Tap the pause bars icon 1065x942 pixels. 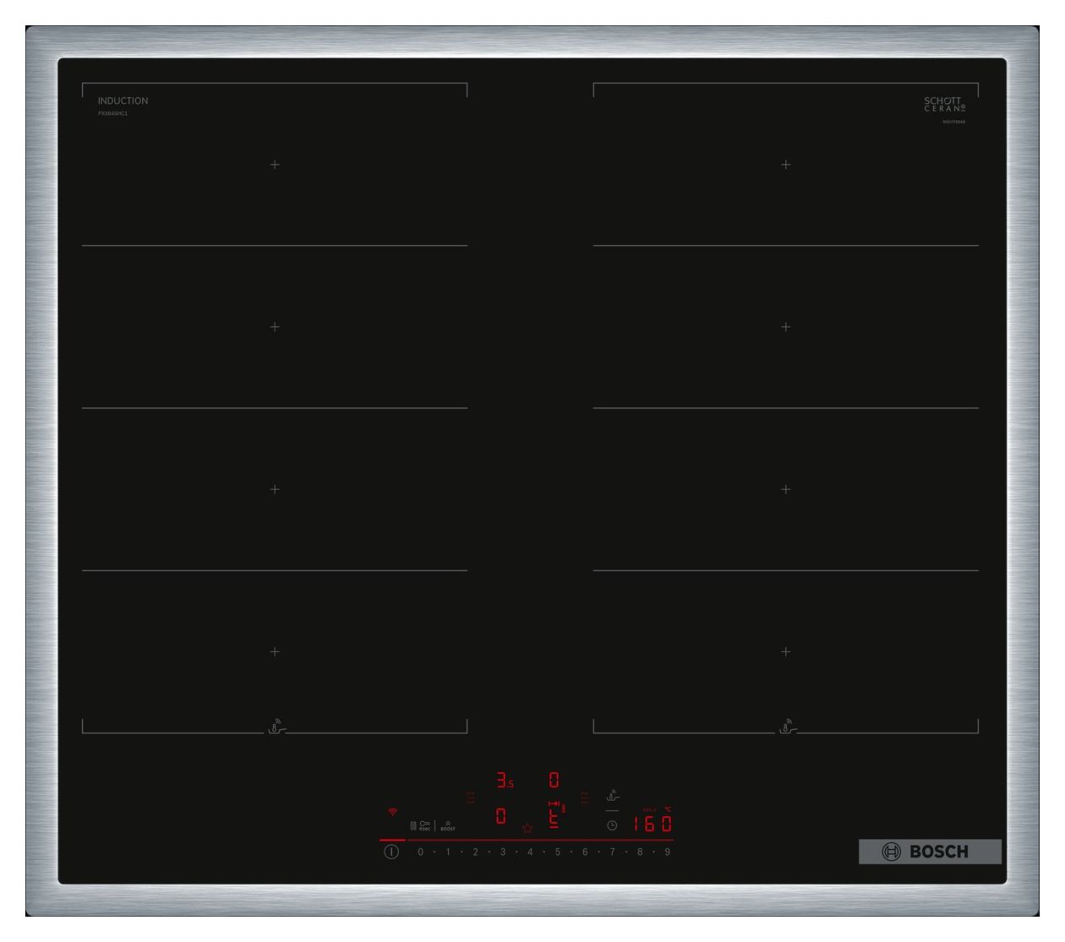[x=413, y=825]
